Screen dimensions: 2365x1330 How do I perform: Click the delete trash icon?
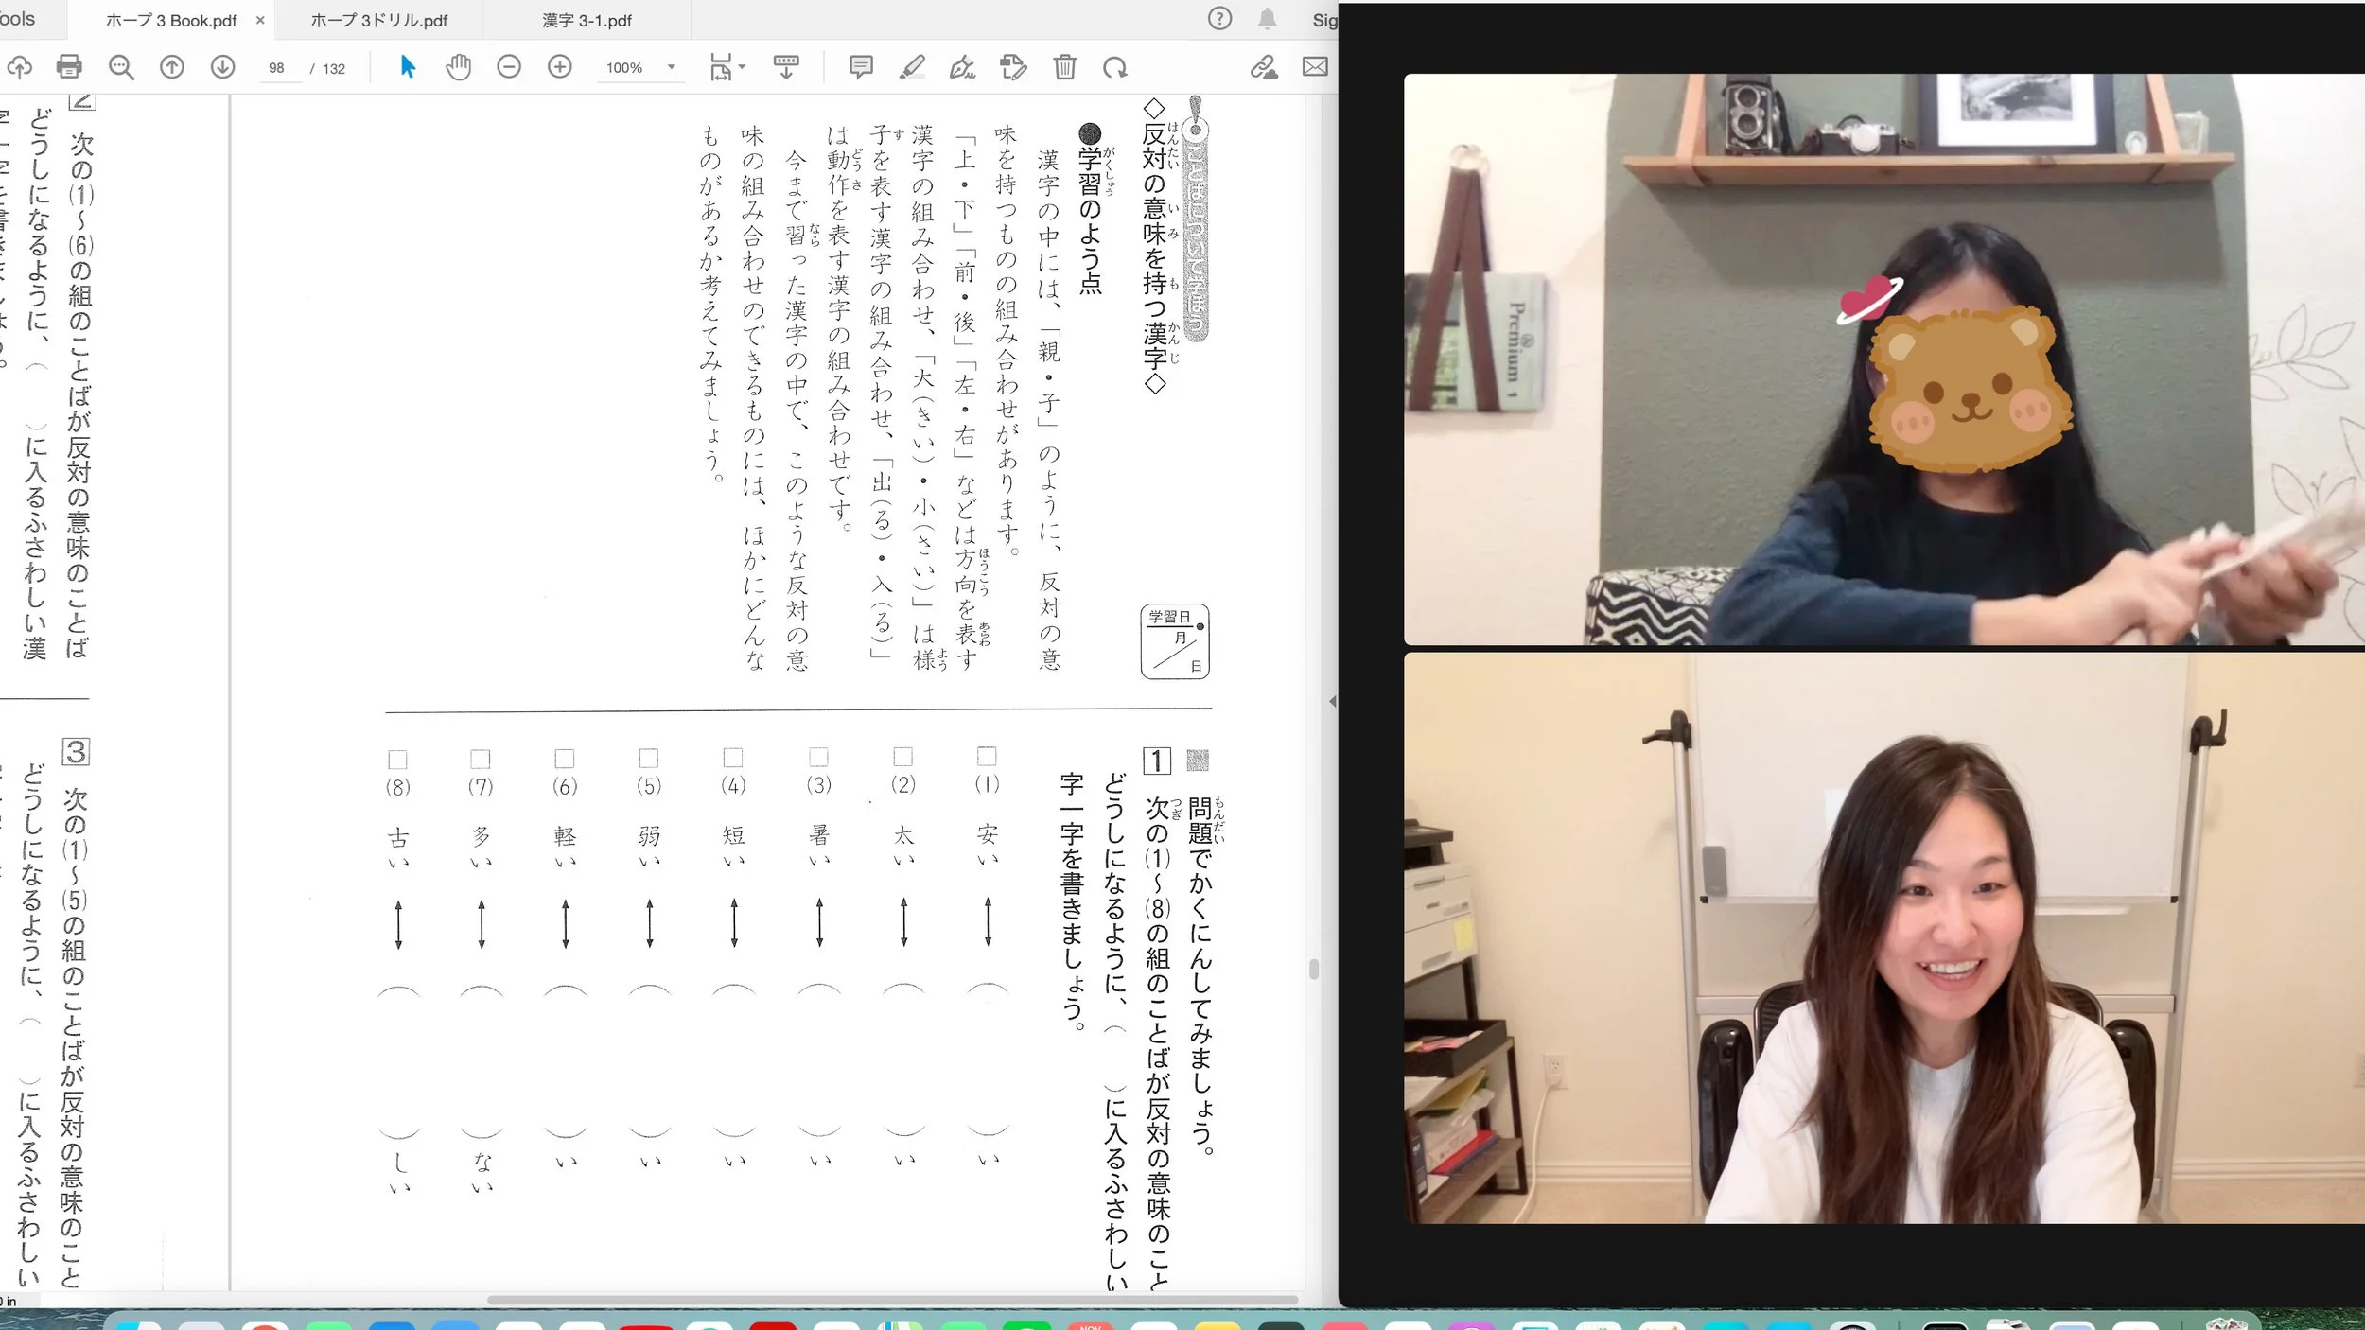(1065, 67)
